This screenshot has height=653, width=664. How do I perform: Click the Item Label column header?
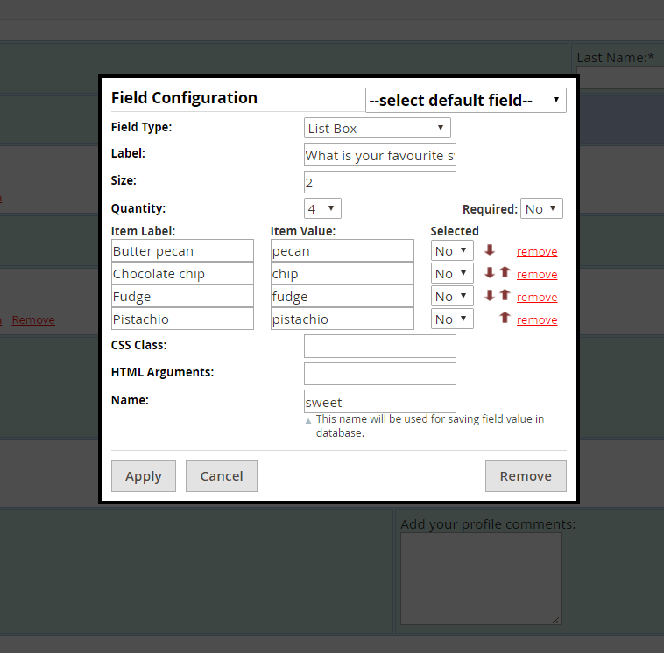tap(143, 231)
